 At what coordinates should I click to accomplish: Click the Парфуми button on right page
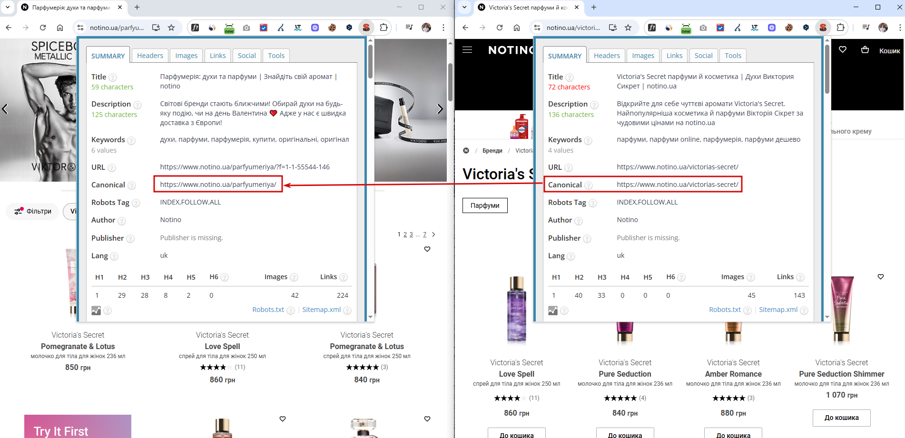[485, 205]
